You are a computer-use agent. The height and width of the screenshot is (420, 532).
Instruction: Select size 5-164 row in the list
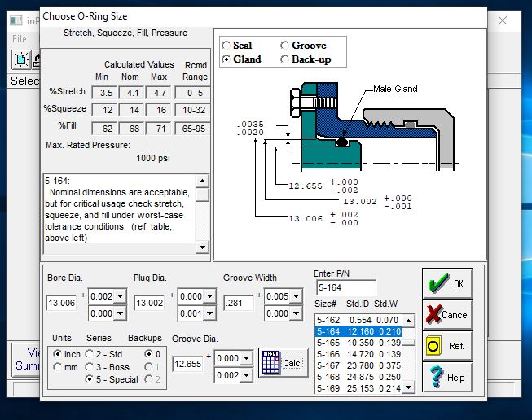tap(358, 331)
